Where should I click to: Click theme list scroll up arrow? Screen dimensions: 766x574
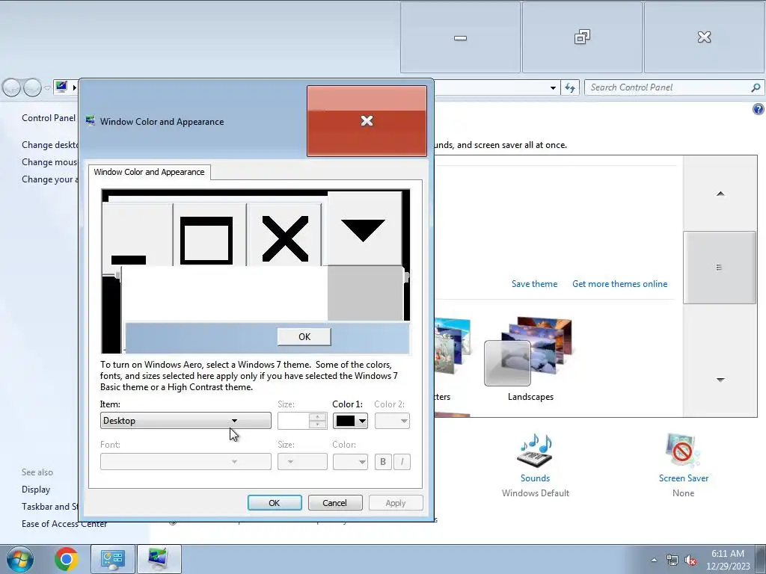click(x=720, y=194)
